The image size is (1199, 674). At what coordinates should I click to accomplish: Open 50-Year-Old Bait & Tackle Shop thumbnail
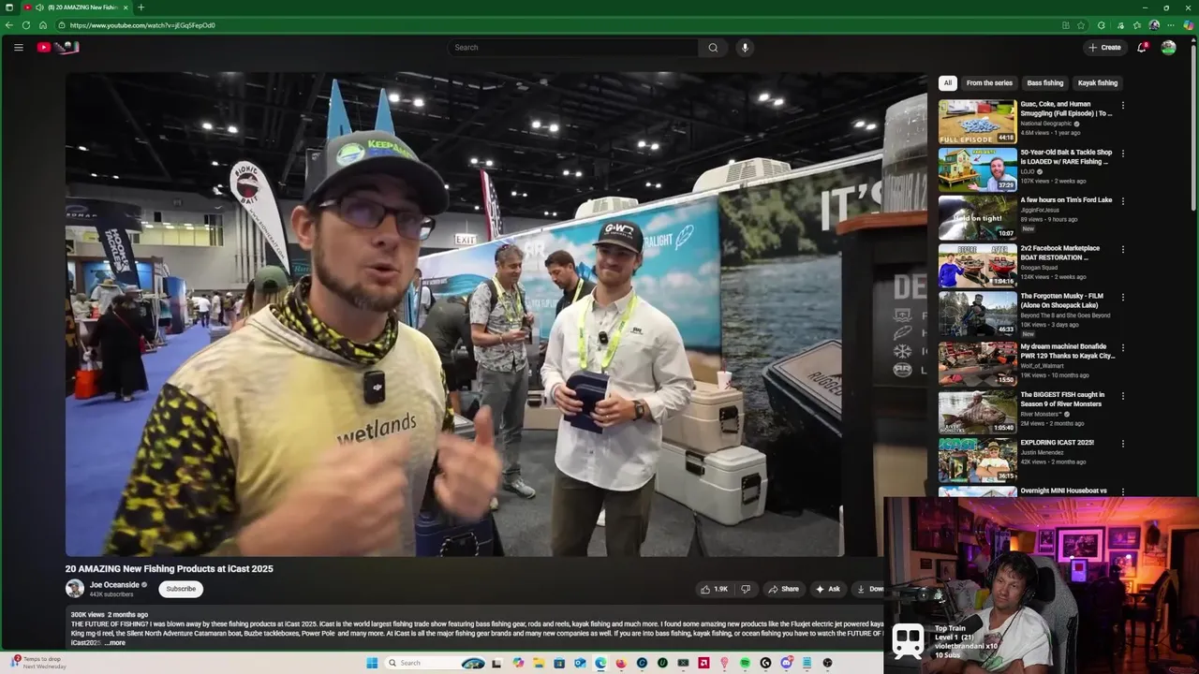click(x=977, y=168)
